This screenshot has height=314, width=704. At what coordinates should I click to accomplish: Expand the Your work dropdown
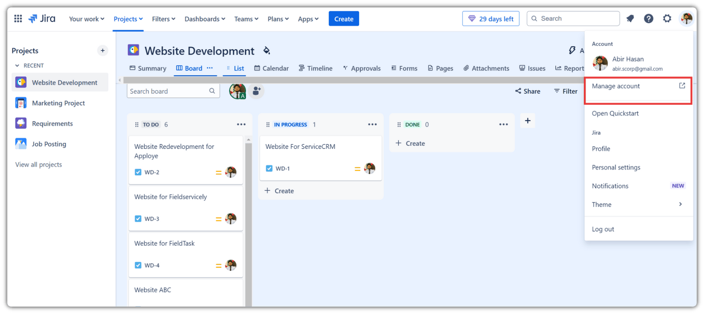pyautogui.click(x=86, y=19)
